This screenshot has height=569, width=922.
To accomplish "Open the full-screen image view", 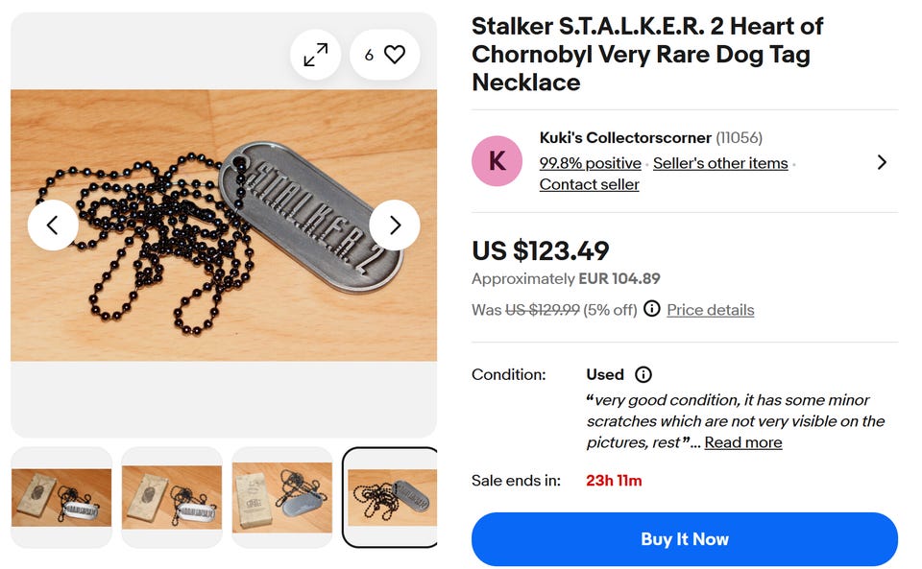I will 315,55.
